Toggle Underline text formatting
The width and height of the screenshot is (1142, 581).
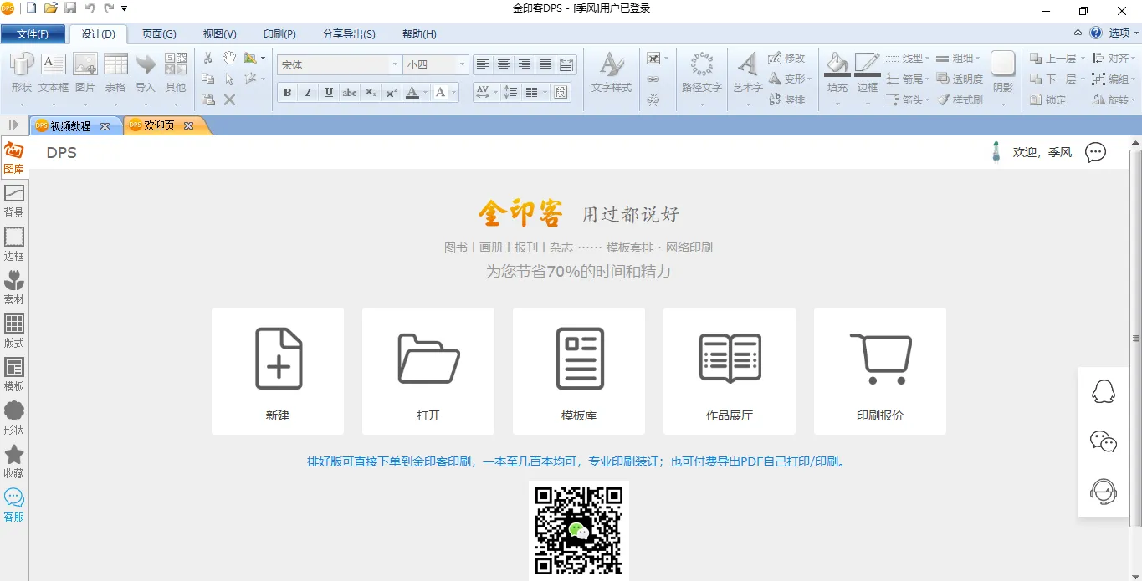pos(329,93)
